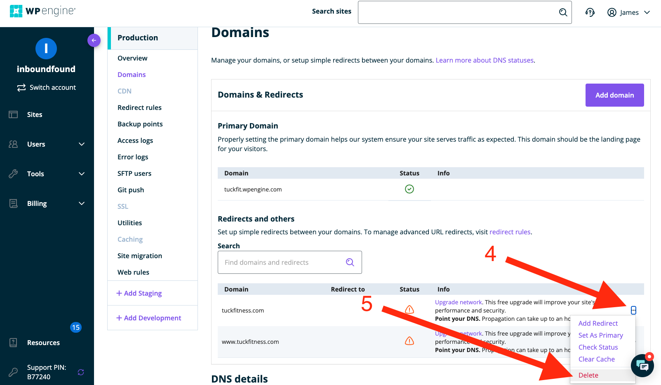Click the search sites magnifier icon
This screenshot has height=385, width=661.
pyautogui.click(x=563, y=12)
